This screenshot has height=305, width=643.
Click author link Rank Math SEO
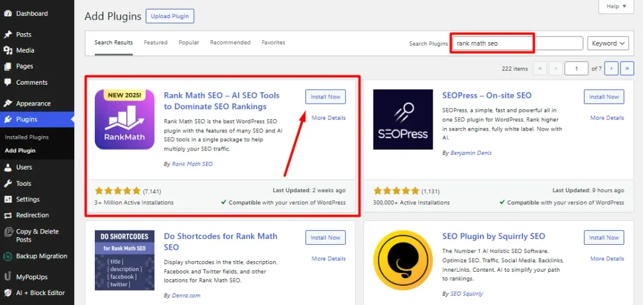(x=192, y=164)
